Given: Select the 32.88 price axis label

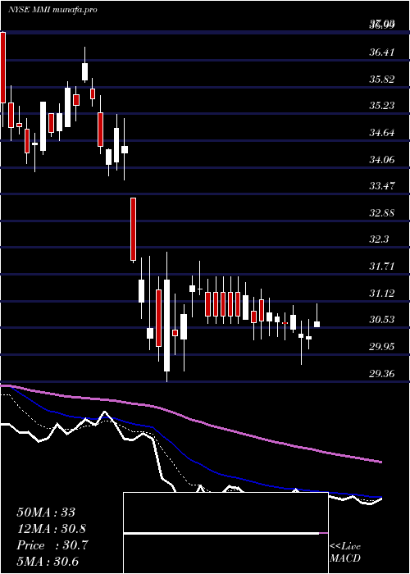Looking at the screenshot, I should pyautogui.click(x=382, y=212).
